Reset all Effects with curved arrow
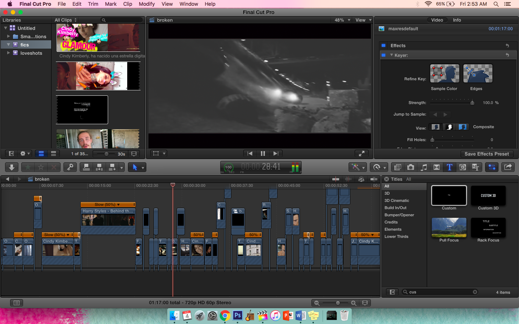The image size is (519, 324). click(x=507, y=46)
